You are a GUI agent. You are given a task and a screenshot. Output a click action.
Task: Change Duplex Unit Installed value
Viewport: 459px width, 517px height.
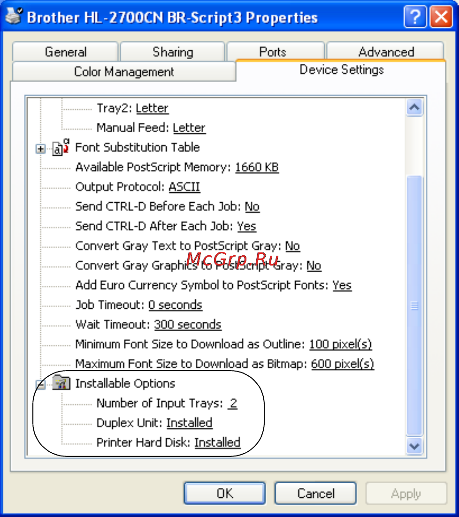click(x=189, y=423)
